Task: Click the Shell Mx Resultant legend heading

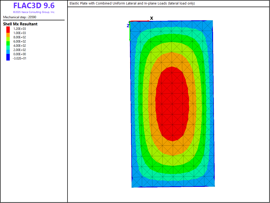Action: pos(20,24)
